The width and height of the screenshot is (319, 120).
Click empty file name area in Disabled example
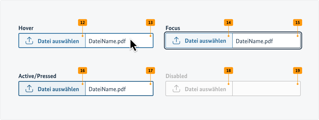pyautogui.click(x=266, y=89)
